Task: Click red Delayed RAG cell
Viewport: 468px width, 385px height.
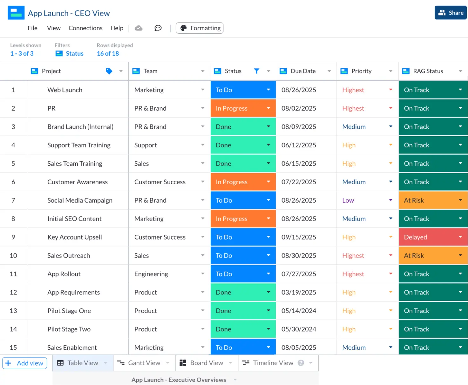Action: [x=433, y=237]
